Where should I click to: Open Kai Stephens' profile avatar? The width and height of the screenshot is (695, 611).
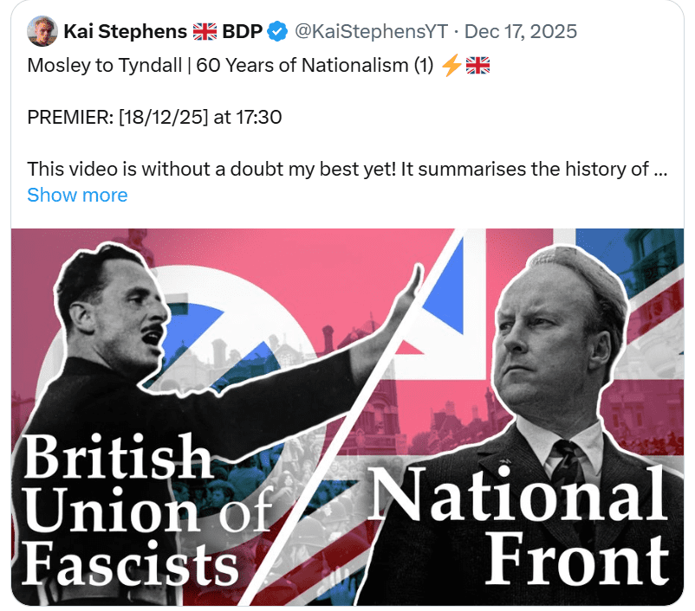pos(42,32)
